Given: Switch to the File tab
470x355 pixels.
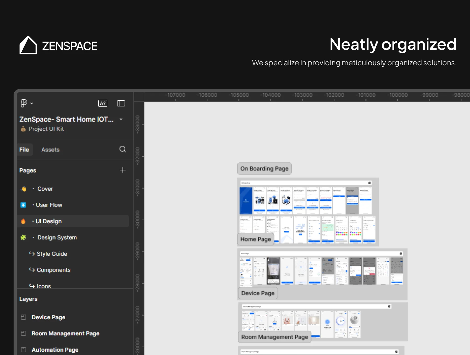Looking at the screenshot, I should pos(24,150).
